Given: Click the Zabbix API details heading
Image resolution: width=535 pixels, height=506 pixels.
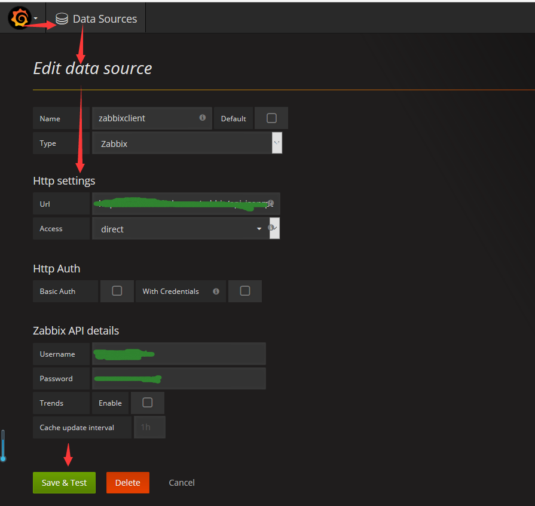Looking at the screenshot, I should 76,330.
